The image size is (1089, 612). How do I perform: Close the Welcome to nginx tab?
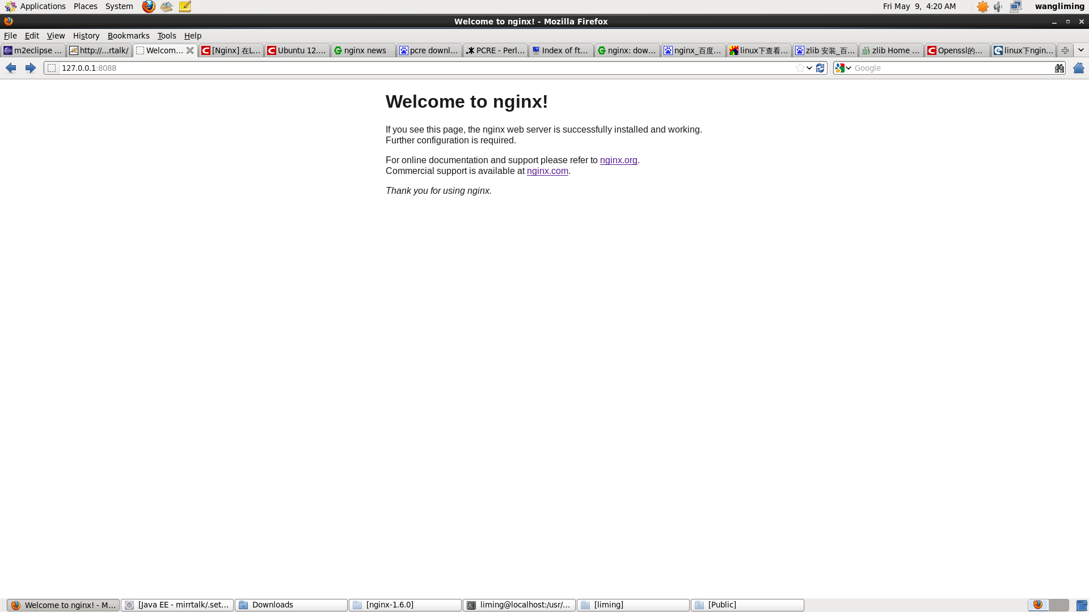(x=190, y=50)
